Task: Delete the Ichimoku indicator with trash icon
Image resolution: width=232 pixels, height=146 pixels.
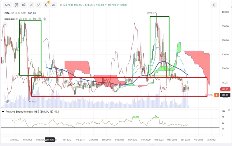Action: [45, 19]
